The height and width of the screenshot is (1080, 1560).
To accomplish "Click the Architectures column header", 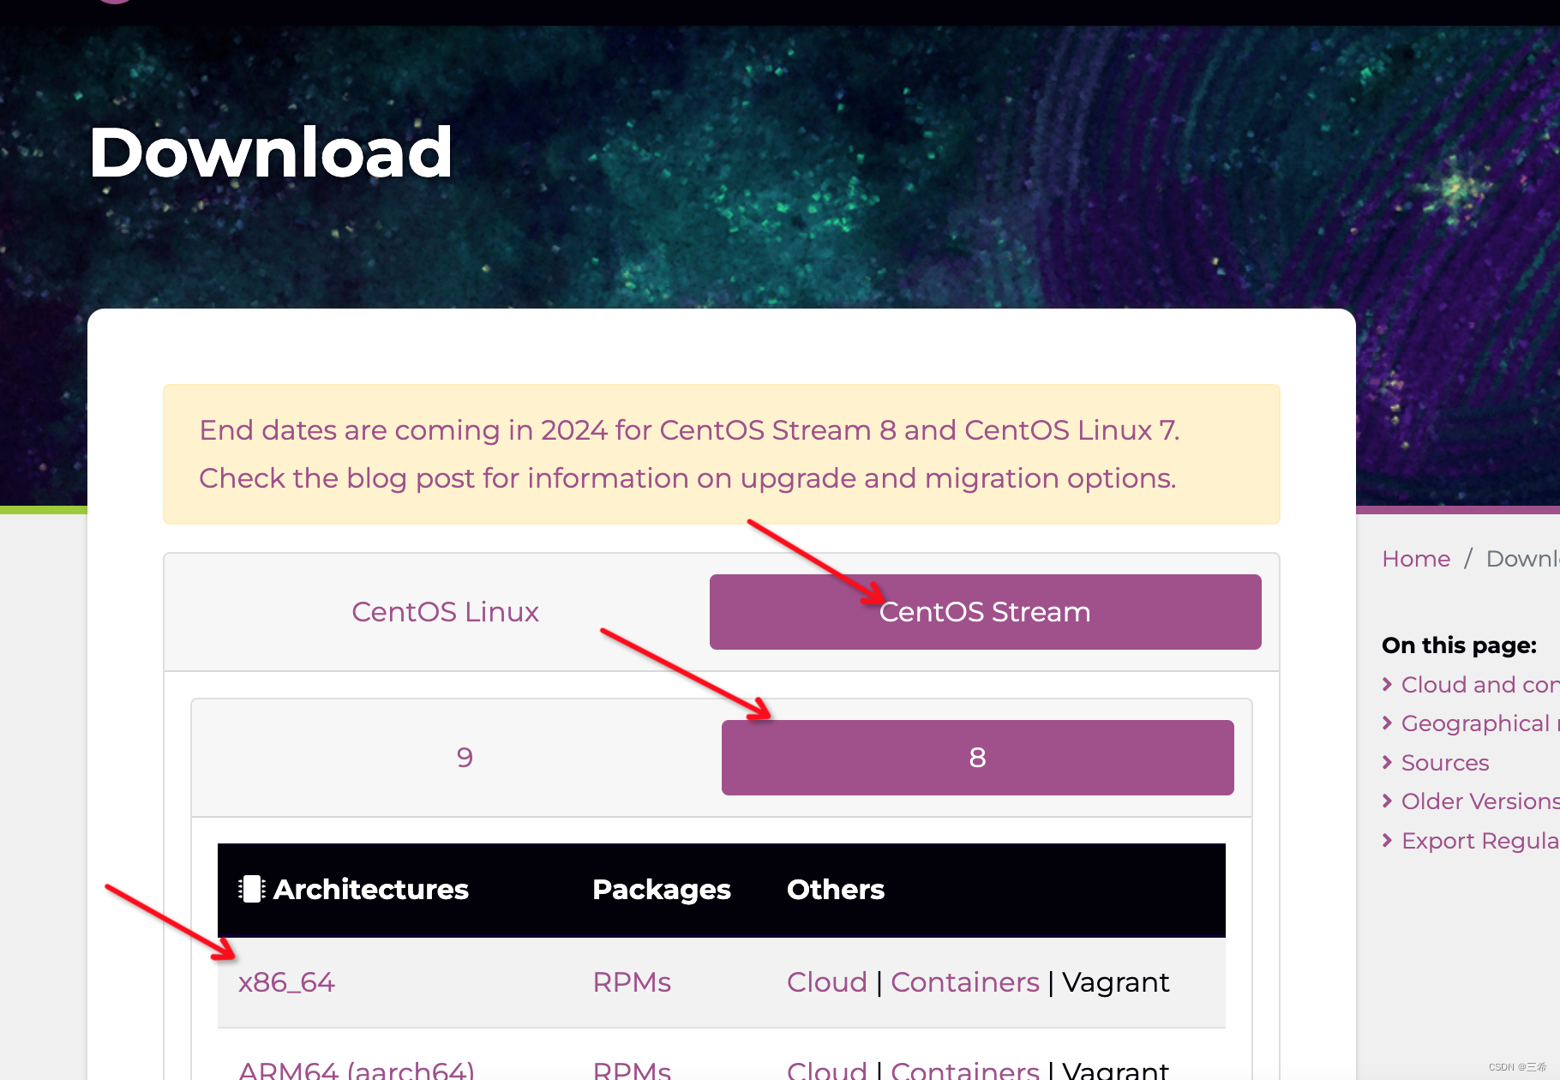I will tap(370, 890).
